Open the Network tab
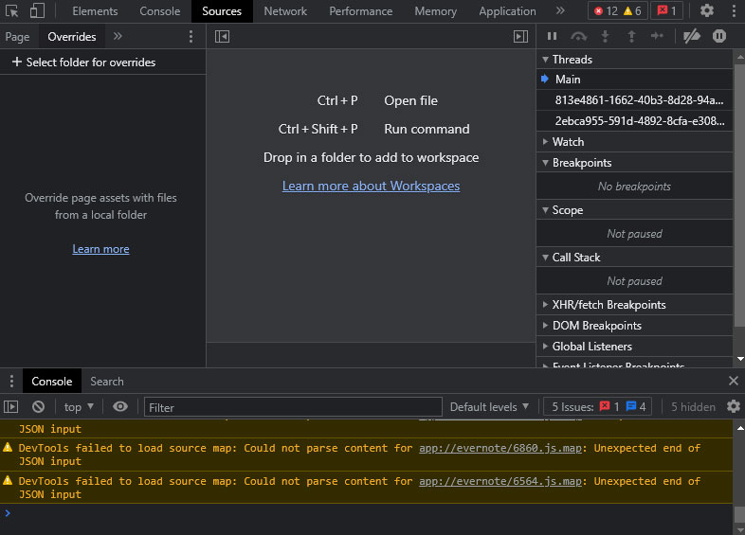Image resolution: width=745 pixels, height=535 pixels. coord(285,11)
